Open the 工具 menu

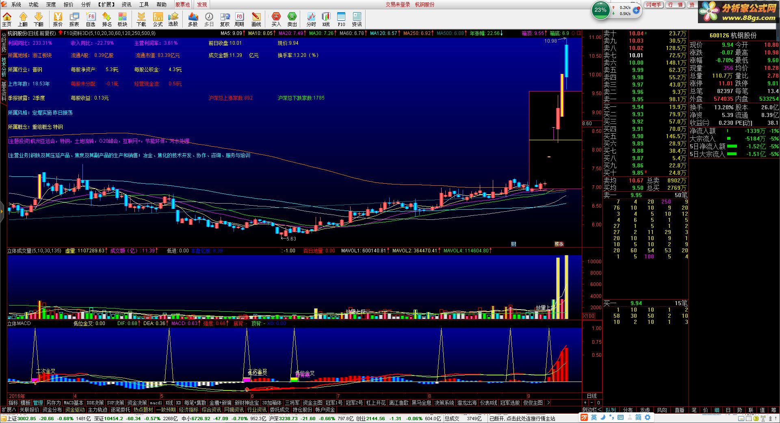click(144, 4)
